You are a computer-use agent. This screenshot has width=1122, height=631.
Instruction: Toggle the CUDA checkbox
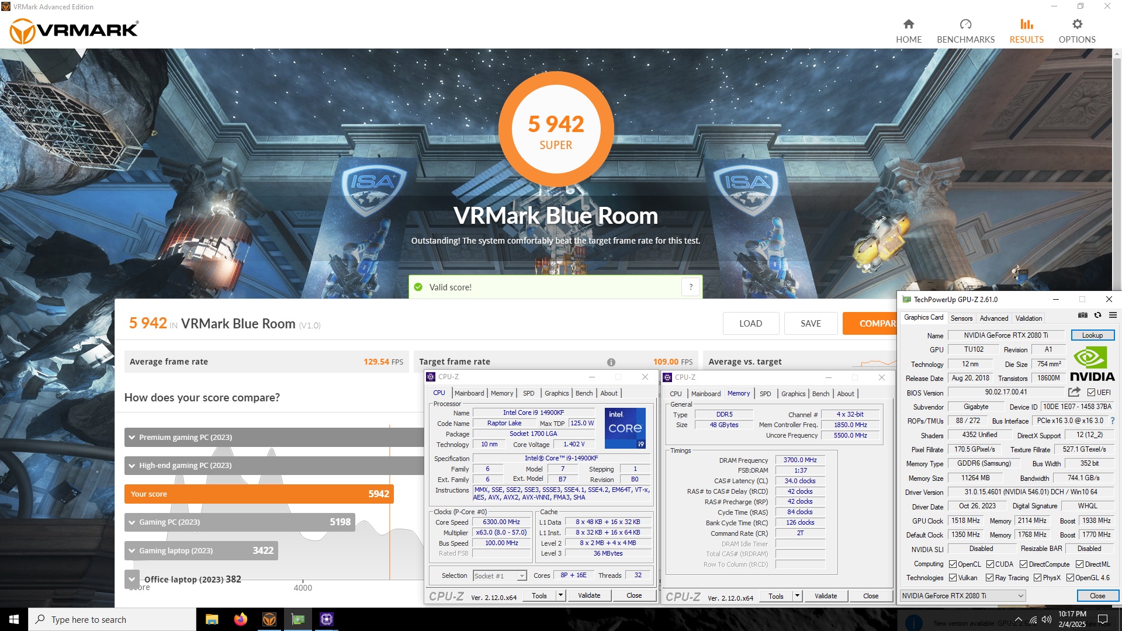click(x=990, y=564)
